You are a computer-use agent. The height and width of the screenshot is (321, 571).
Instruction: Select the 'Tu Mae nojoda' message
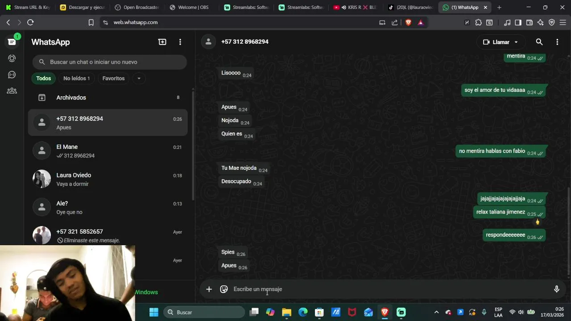coord(244,169)
